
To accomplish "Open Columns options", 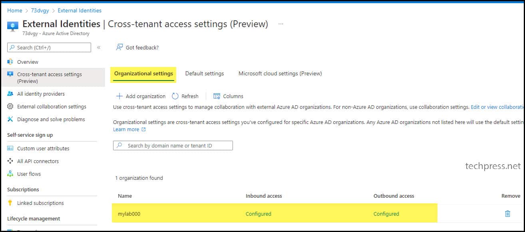I will click(x=229, y=96).
